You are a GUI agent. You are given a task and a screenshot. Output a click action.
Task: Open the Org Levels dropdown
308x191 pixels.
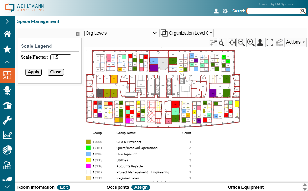click(121, 33)
